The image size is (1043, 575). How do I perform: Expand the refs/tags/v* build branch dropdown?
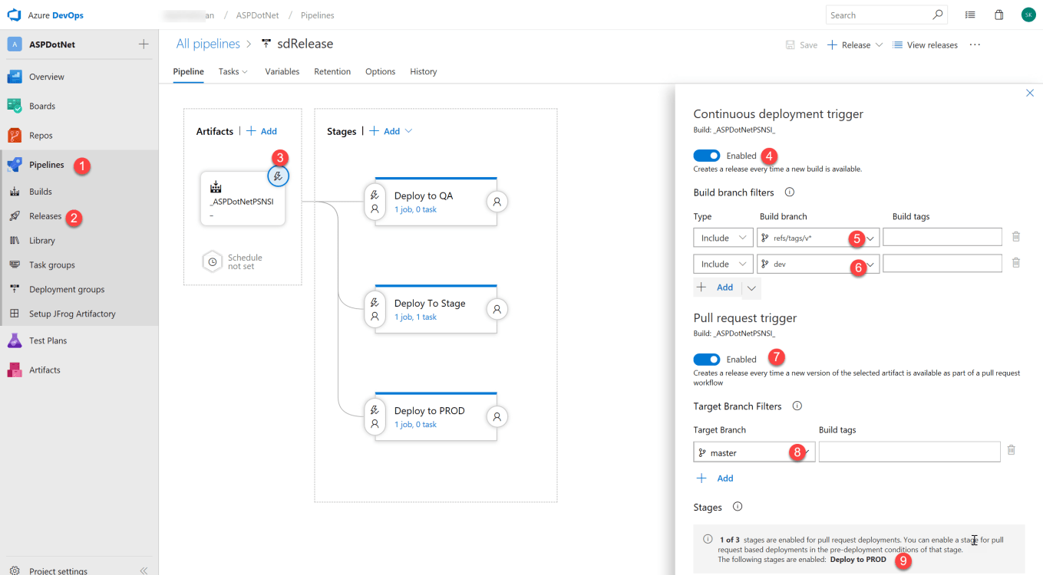tap(871, 238)
